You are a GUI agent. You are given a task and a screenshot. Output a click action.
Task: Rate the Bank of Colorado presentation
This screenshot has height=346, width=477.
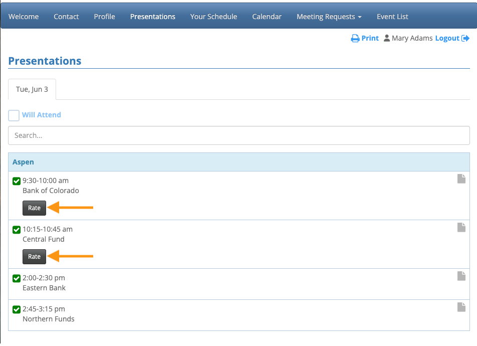pyautogui.click(x=34, y=208)
